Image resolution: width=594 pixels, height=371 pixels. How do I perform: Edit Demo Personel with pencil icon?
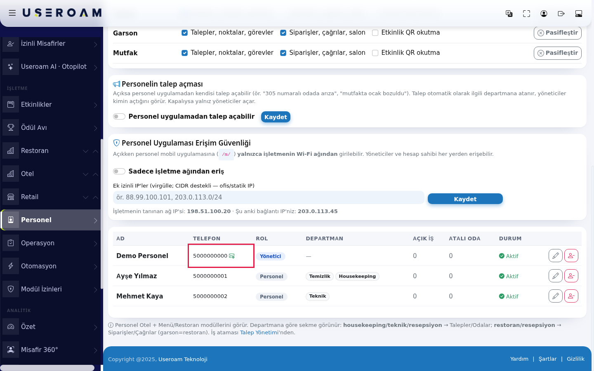tap(556, 256)
